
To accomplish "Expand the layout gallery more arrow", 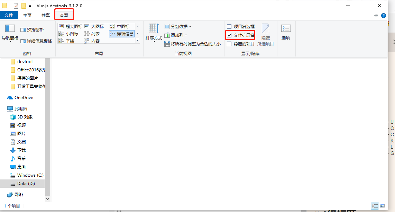I will click(138, 40).
